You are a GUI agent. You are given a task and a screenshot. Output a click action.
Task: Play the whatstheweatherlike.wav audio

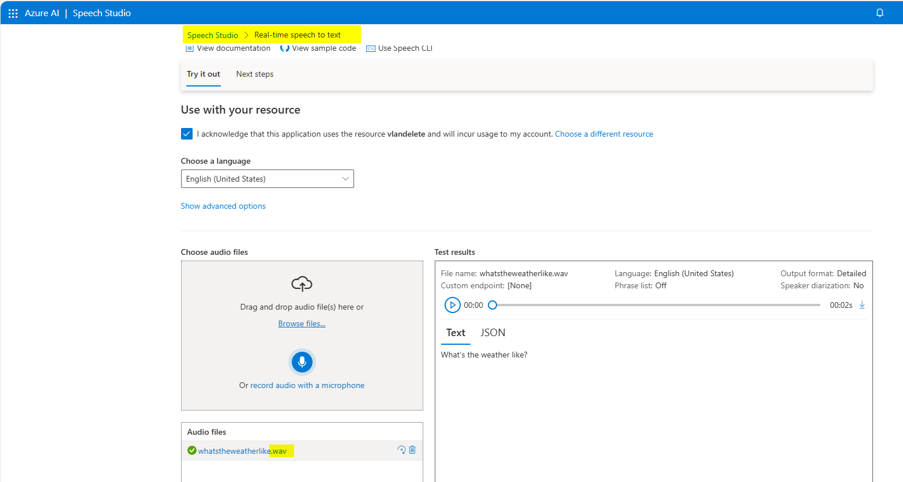click(452, 305)
